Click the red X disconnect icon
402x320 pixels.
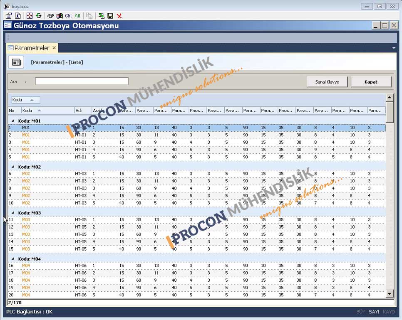(x=119, y=16)
